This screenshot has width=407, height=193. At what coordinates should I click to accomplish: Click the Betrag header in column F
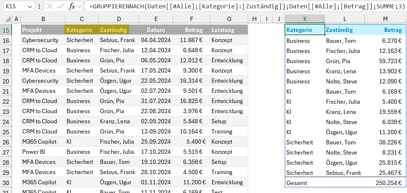[192, 30]
